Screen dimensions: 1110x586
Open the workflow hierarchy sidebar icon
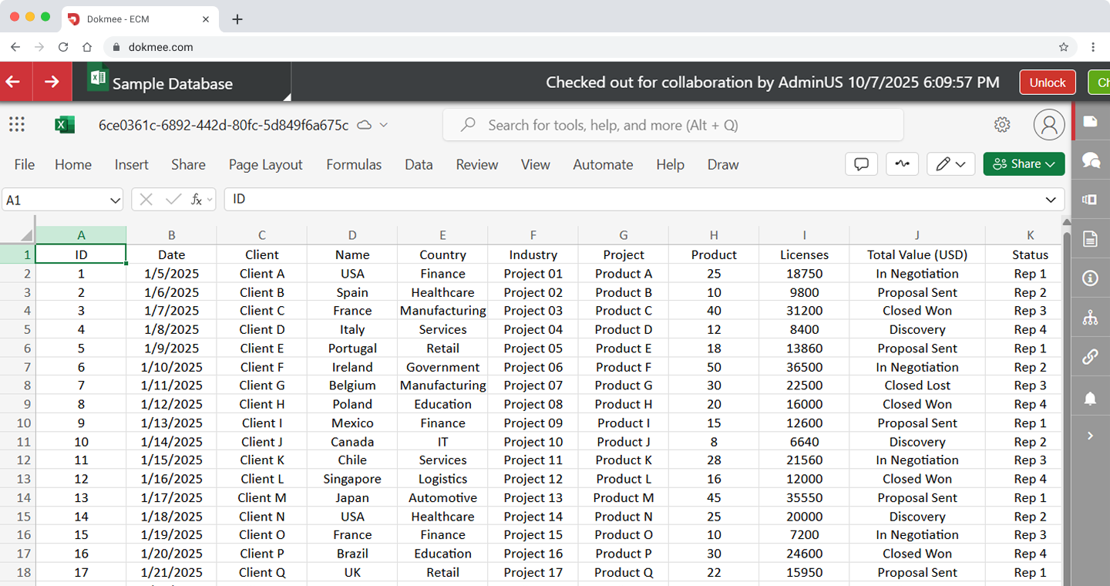tap(1090, 318)
